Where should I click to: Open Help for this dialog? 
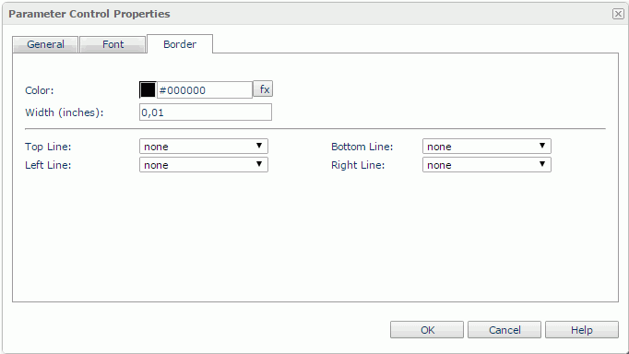[x=582, y=329]
